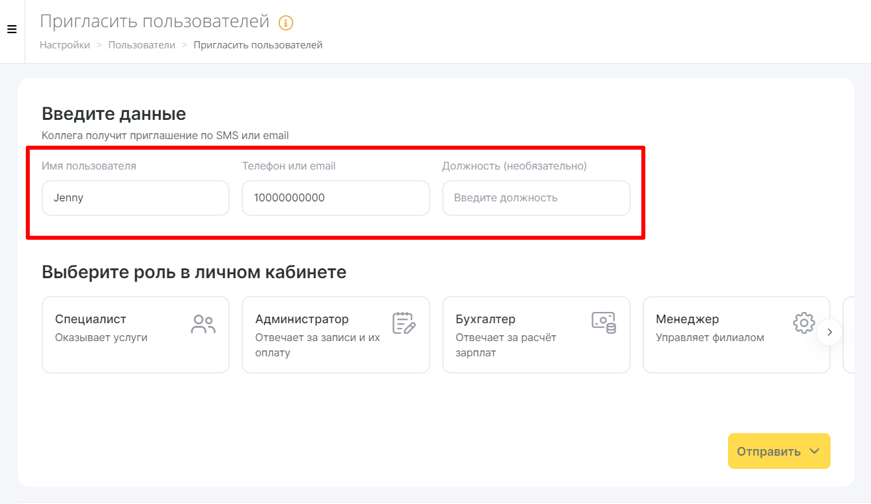Click the Пригласить пользователей breadcrumb text
The width and height of the screenshot is (871, 504).
[258, 45]
